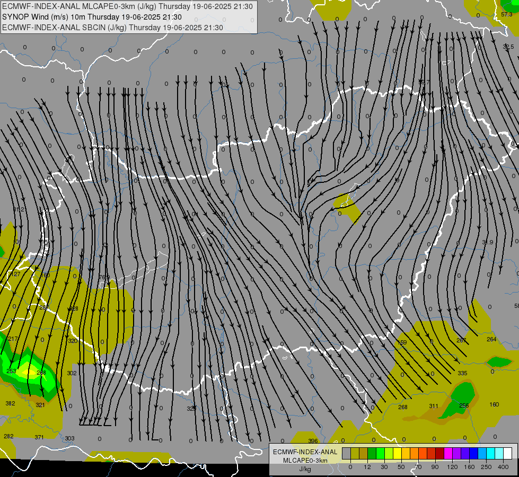Image resolution: width=519 pixels, height=477 pixels.
Task: Click the bright cyan legend swatch
Action: [x=490, y=453]
